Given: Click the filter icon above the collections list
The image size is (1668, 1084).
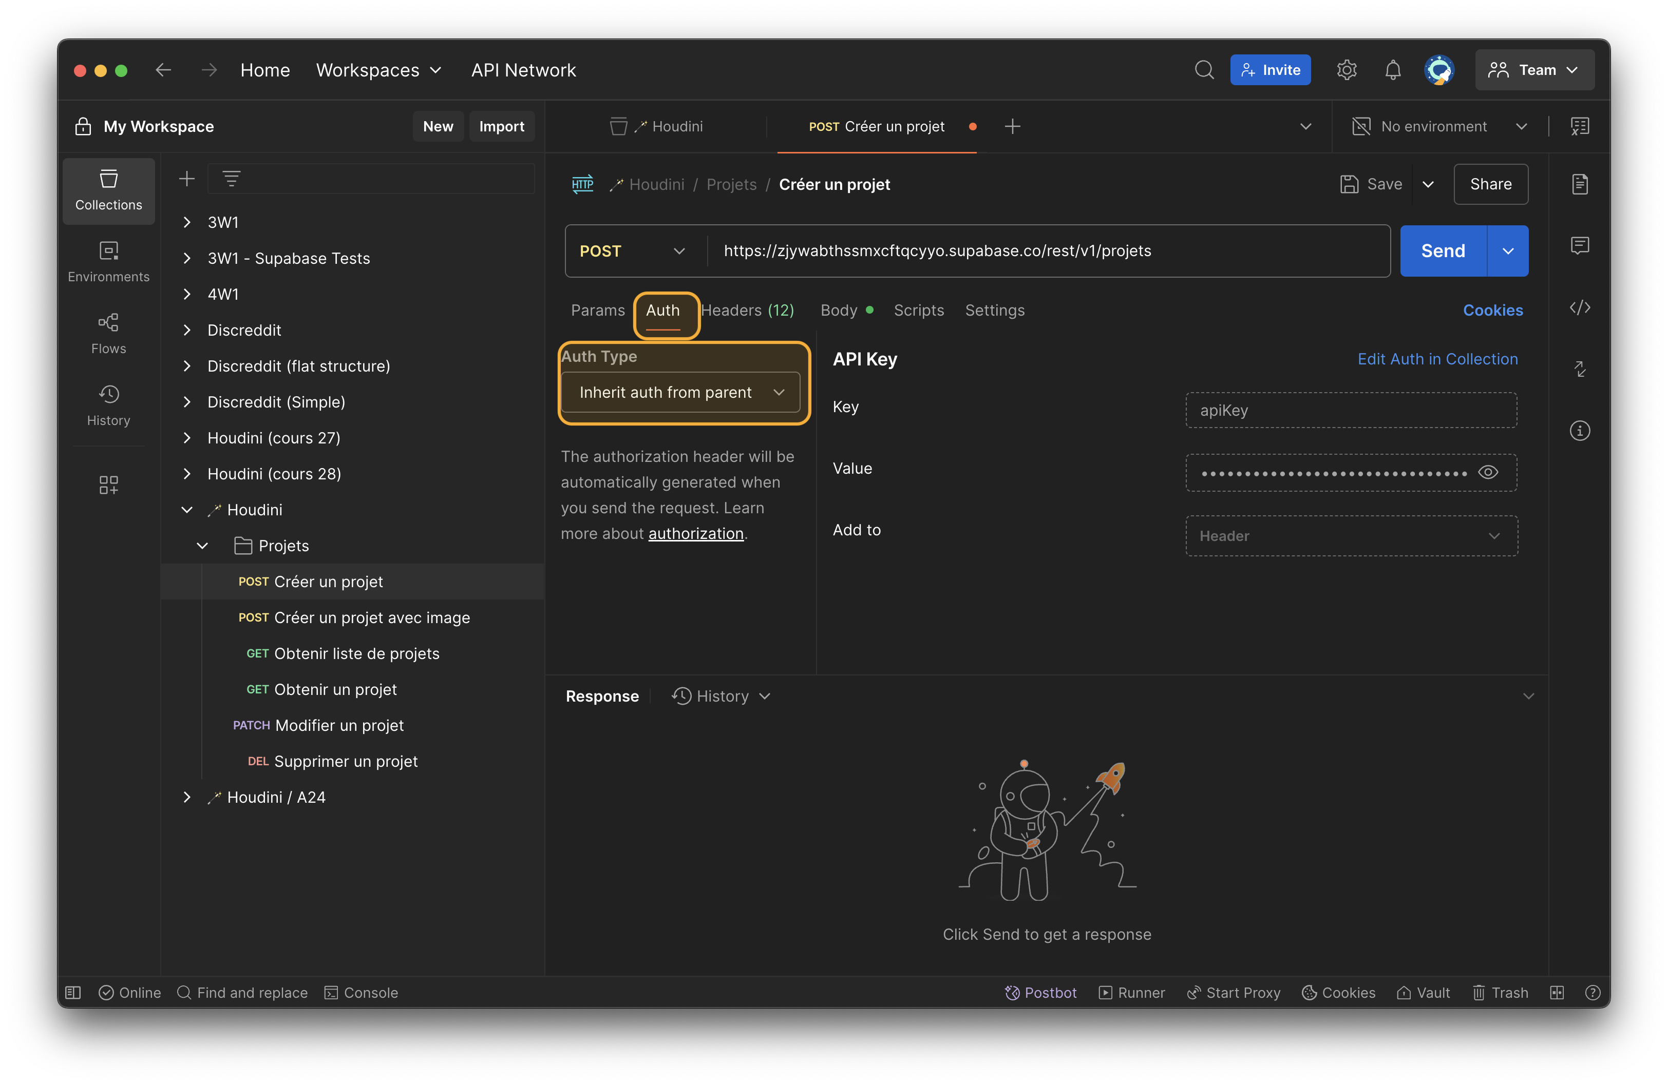Looking at the screenshot, I should click(231, 179).
